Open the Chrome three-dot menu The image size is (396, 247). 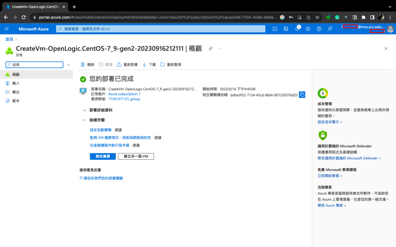point(390,17)
